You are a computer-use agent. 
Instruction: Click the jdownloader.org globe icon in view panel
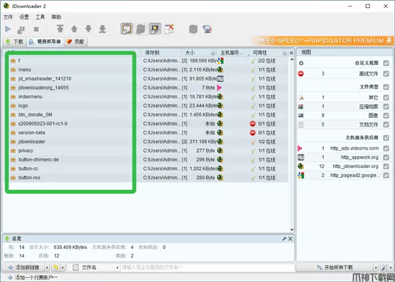(301, 166)
